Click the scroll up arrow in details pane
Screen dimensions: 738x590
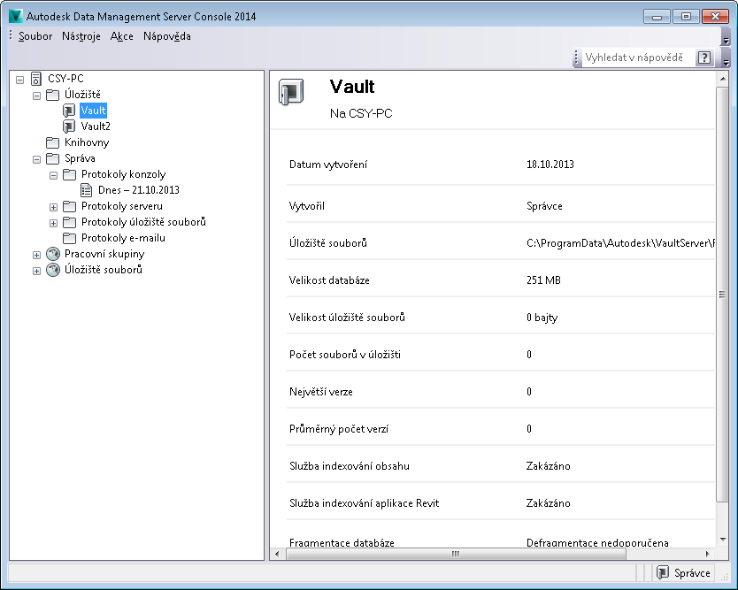point(722,79)
